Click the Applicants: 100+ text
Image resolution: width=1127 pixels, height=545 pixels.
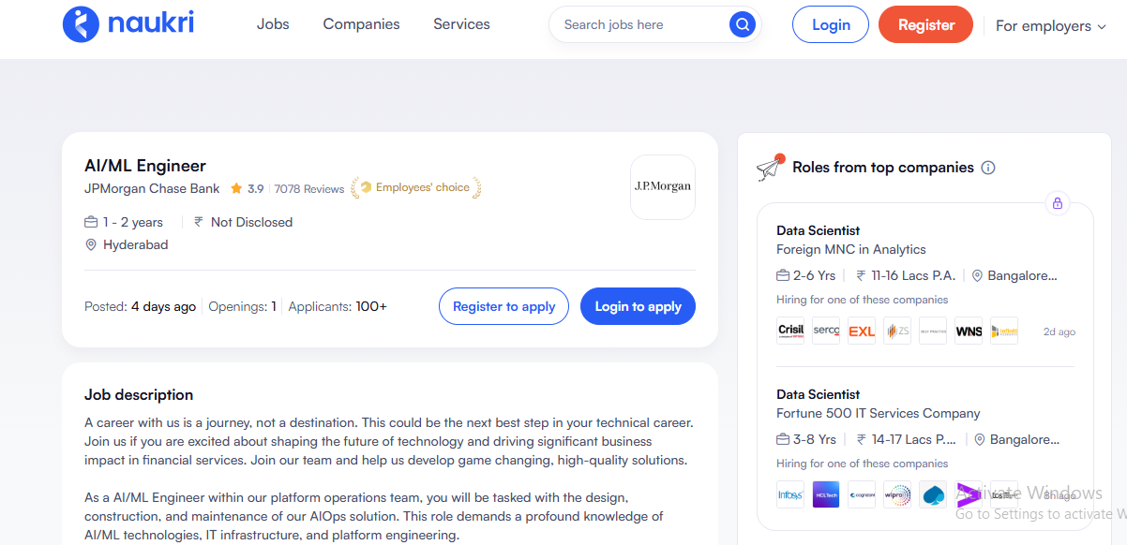tap(338, 306)
